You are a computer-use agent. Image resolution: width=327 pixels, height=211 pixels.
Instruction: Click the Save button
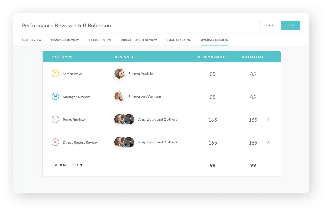point(291,25)
